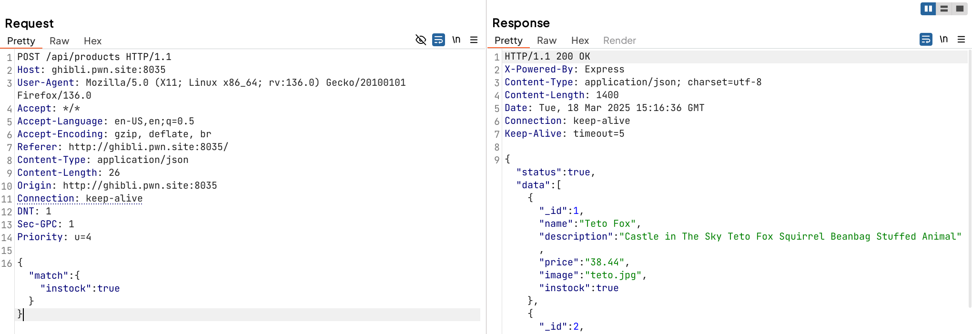Screen dimensions: 972x334
Task: Click the "_id":2 line in response
Action: (x=562, y=326)
